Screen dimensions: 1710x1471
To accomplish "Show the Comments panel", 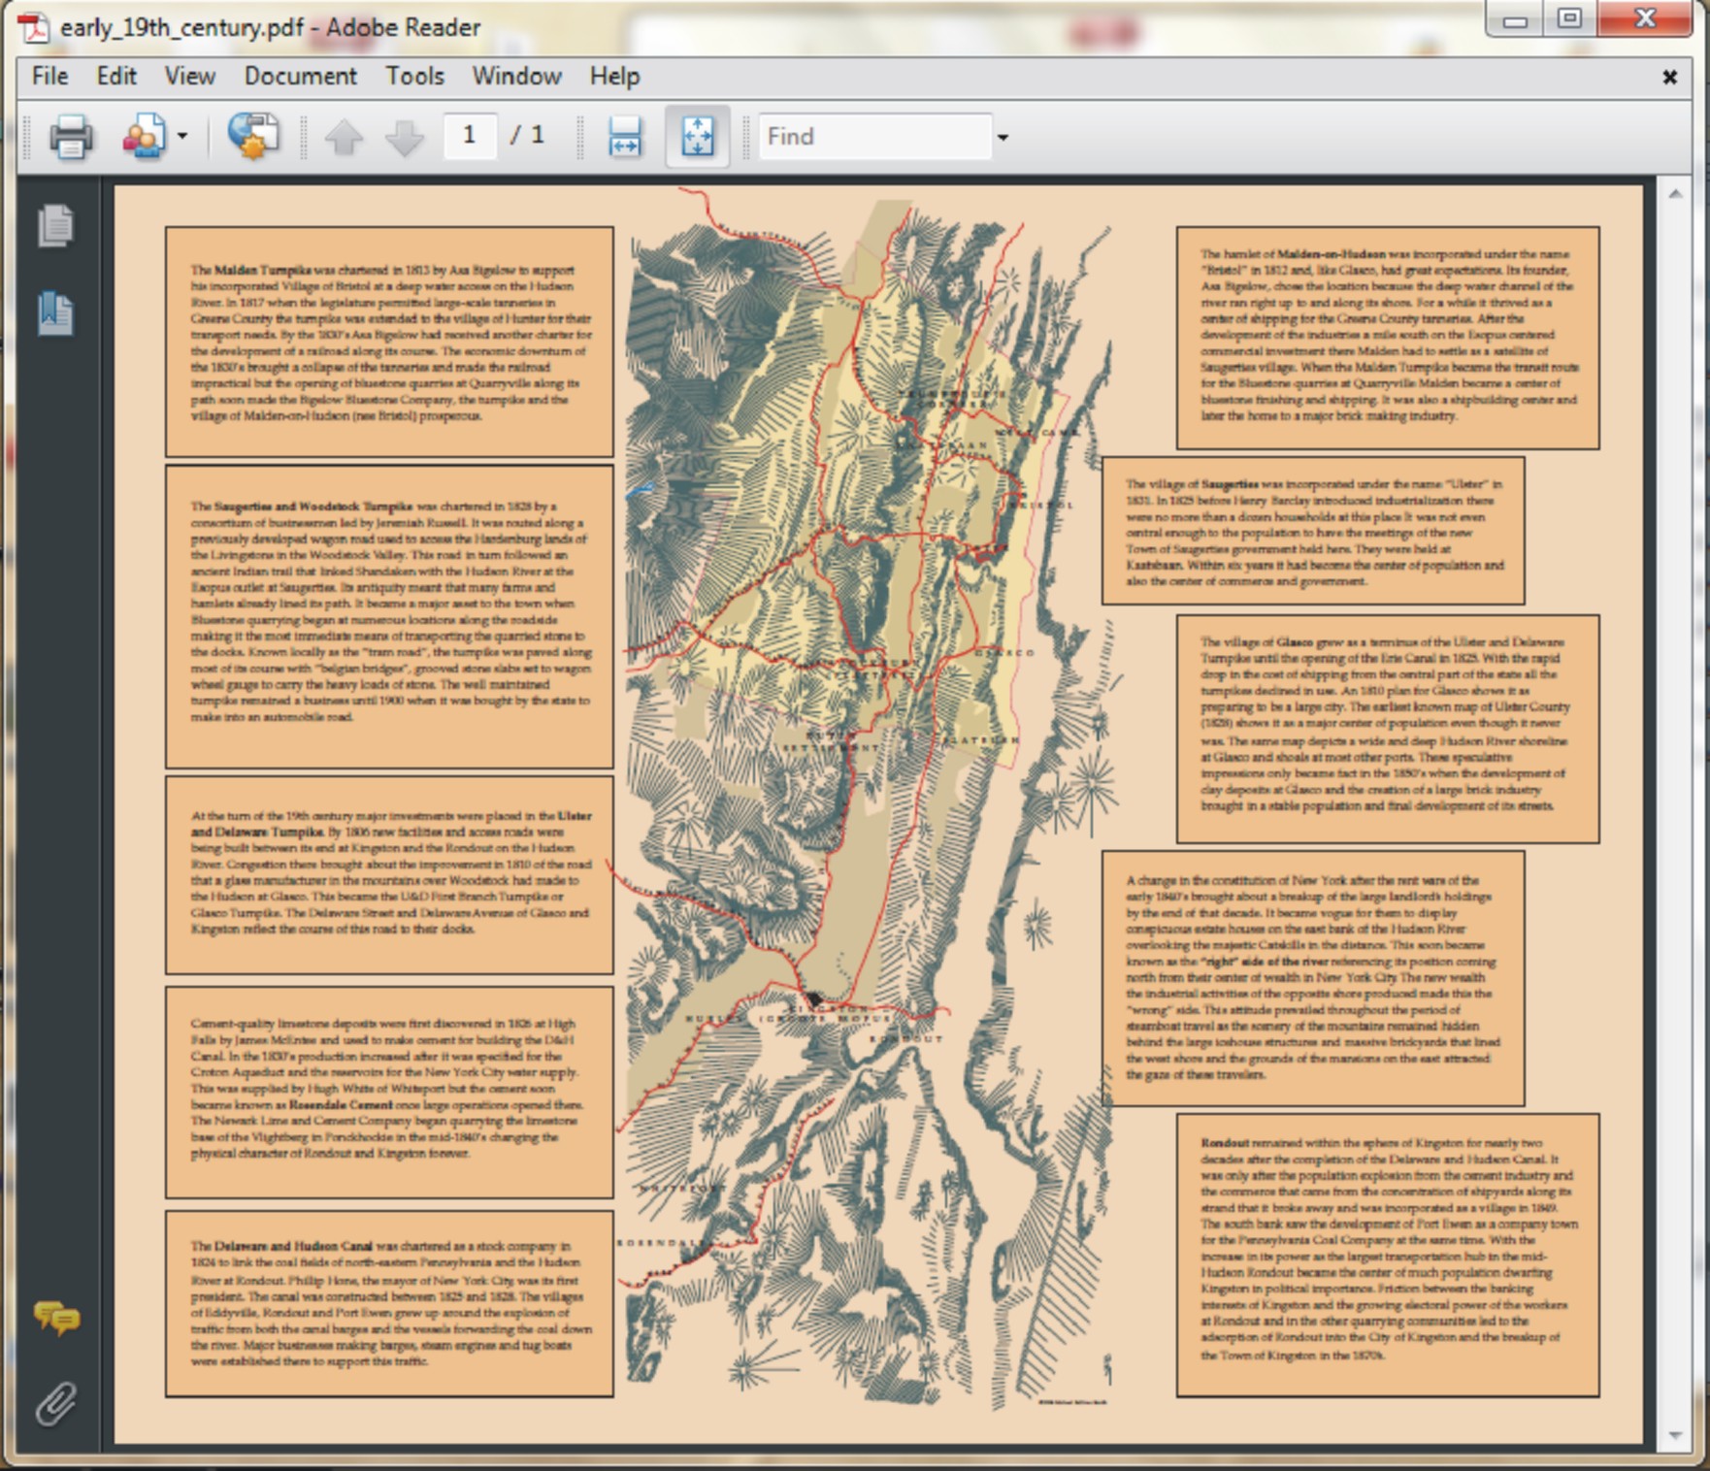I will pyautogui.click(x=56, y=1319).
